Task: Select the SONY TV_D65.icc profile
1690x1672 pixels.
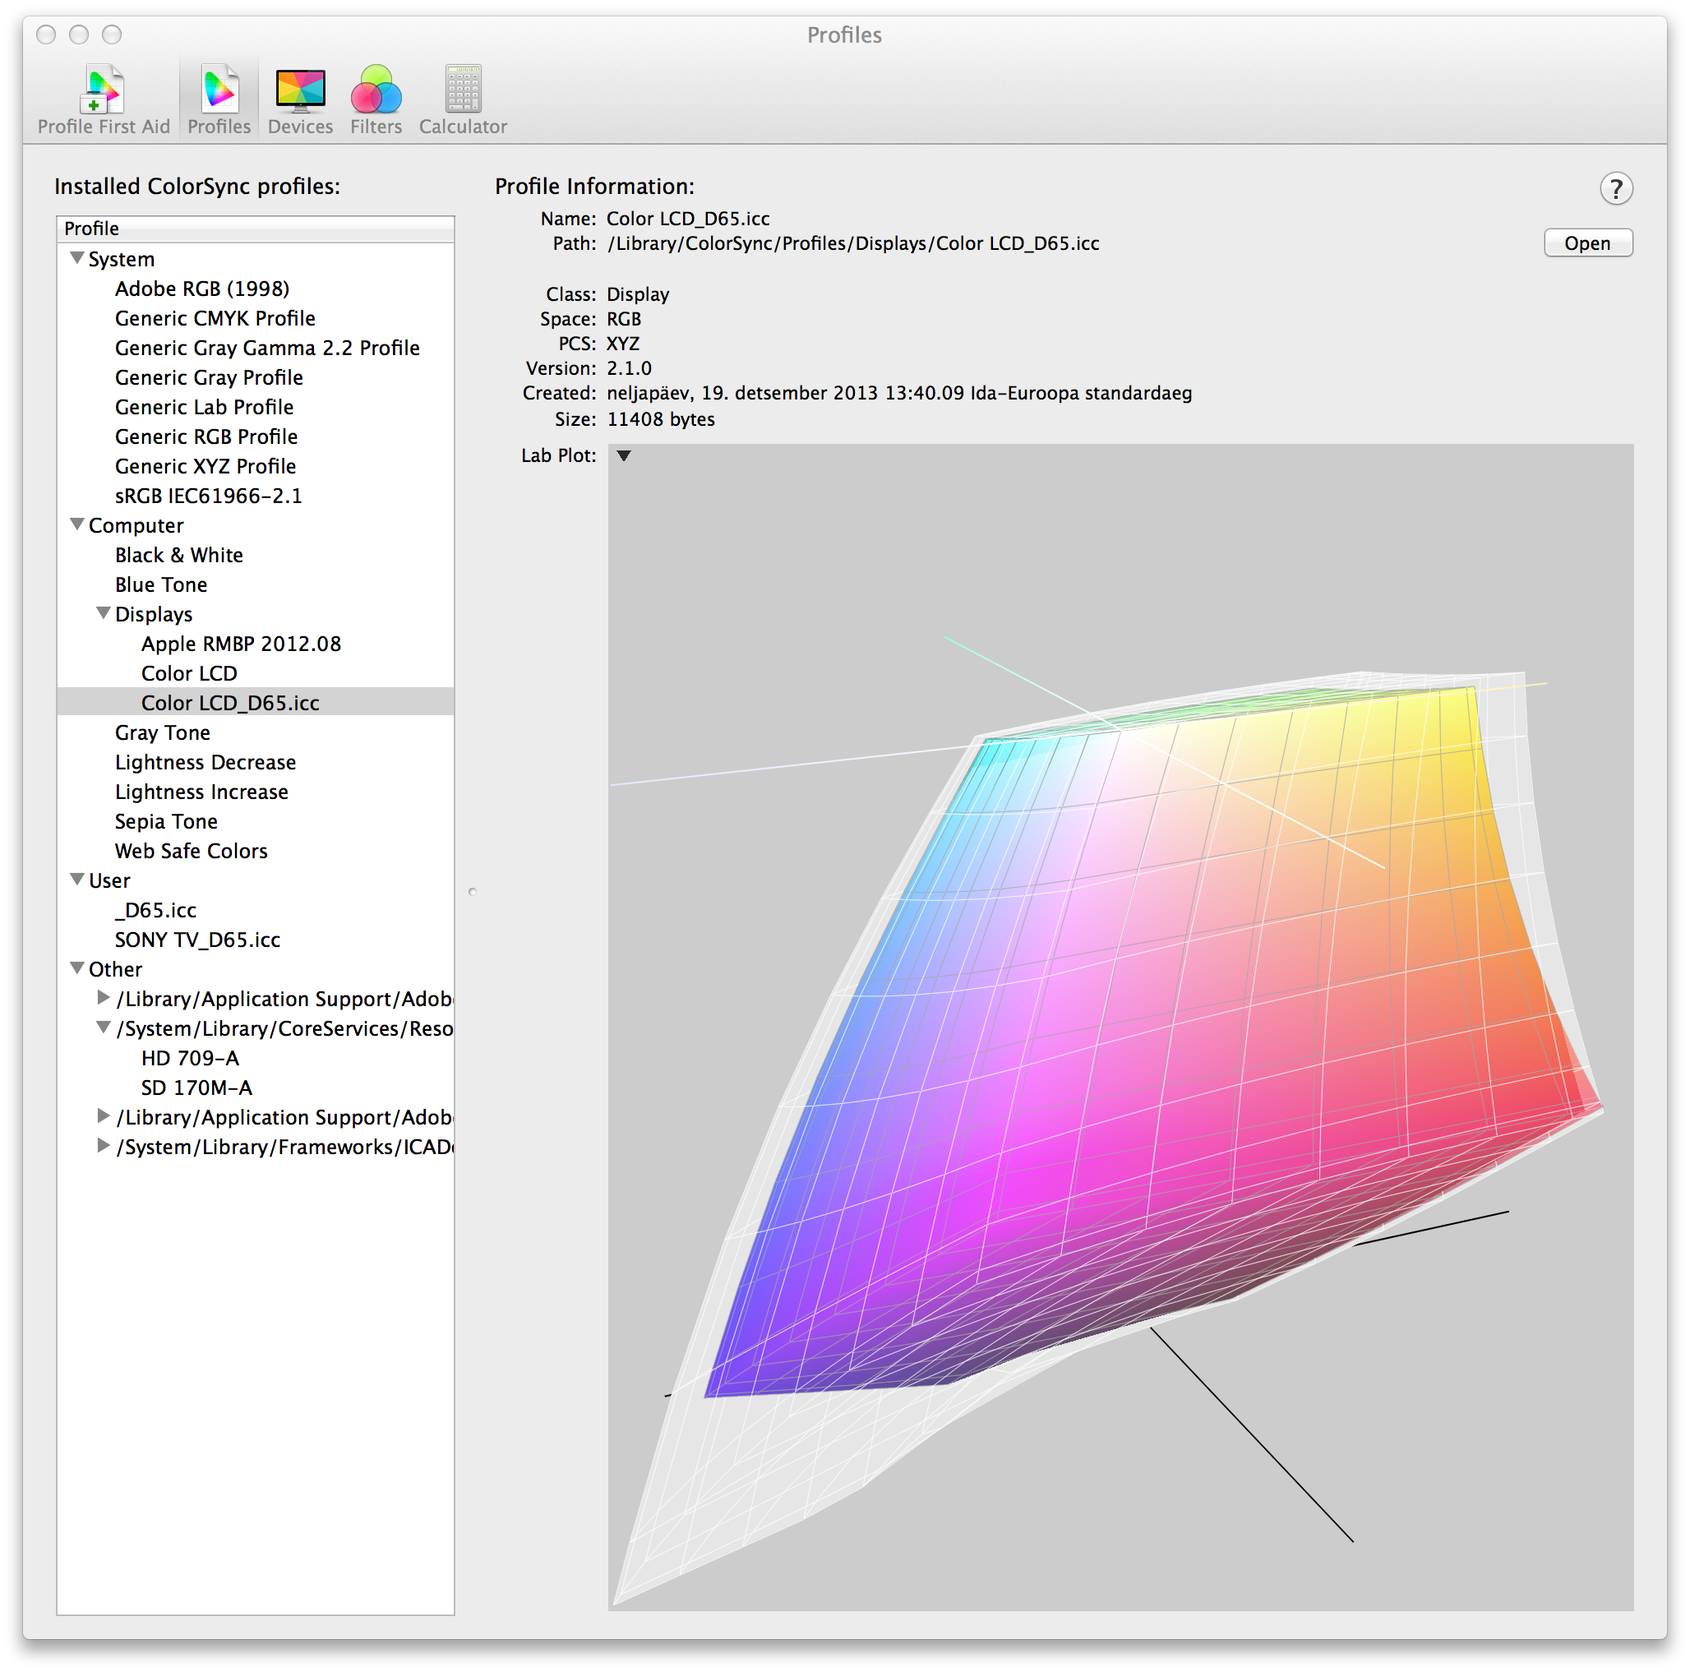Action: [x=196, y=940]
